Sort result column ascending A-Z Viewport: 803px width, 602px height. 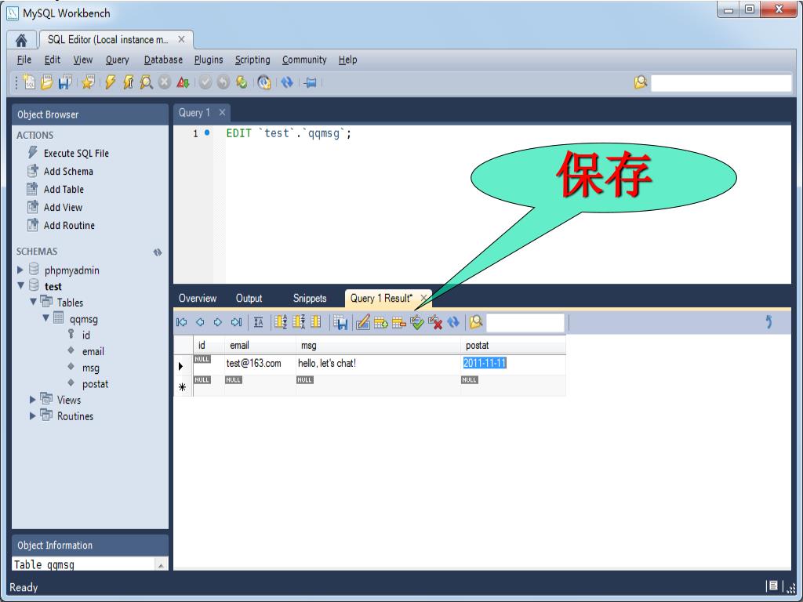281,322
